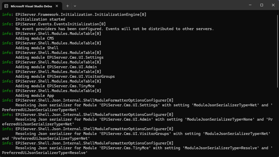The height and width of the screenshot is (157, 279).
Task: Click the "Adding module App" log line
Action: coord(35,96)
